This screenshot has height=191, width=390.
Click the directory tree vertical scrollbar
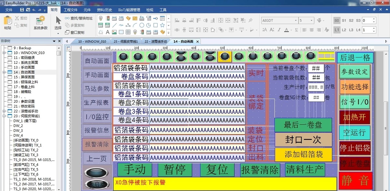click(x=59, y=118)
